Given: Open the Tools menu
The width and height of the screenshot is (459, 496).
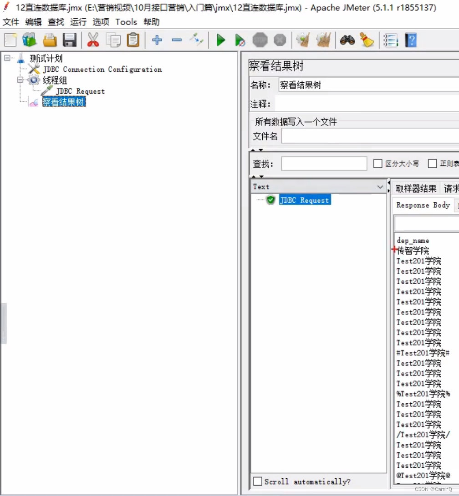Looking at the screenshot, I should [126, 22].
